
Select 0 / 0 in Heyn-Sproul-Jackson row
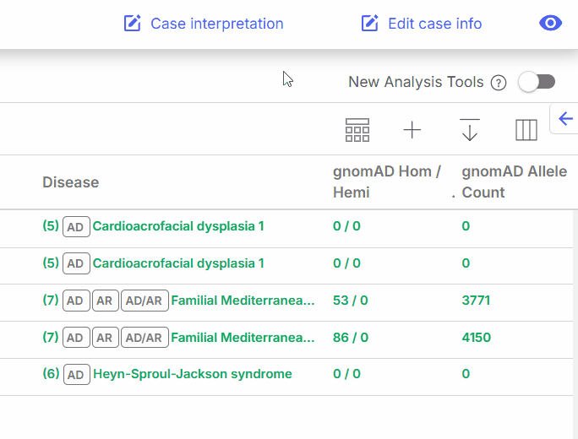[x=346, y=374]
